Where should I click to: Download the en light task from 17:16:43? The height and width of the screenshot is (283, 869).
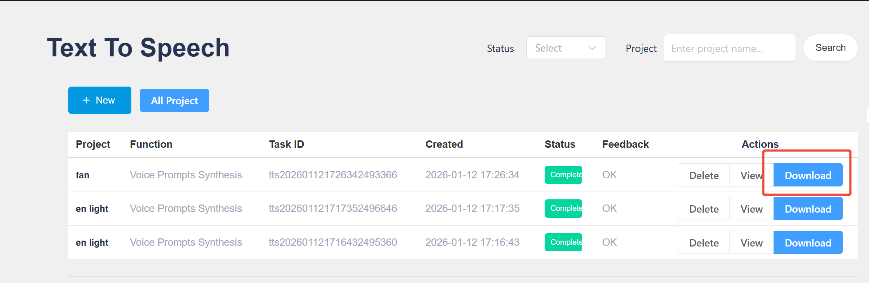pos(808,242)
